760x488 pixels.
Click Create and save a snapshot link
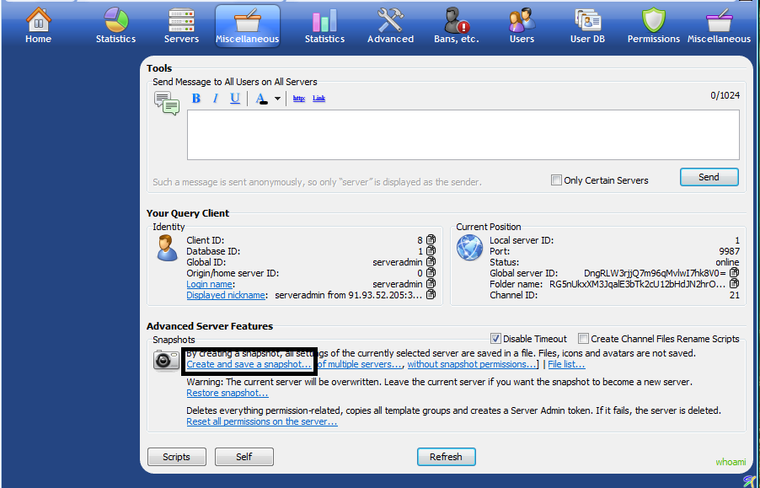click(249, 364)
